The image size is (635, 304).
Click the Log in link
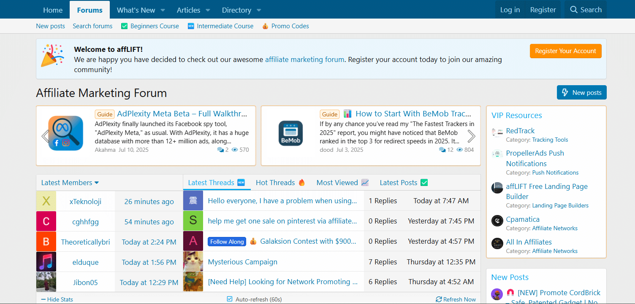510,10
